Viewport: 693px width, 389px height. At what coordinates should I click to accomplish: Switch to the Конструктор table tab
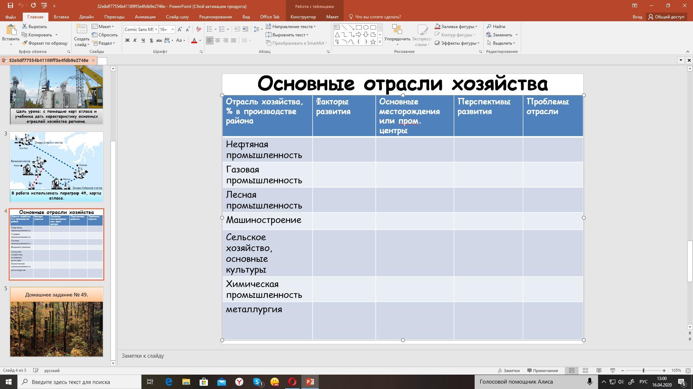click(x=303, y=17)
